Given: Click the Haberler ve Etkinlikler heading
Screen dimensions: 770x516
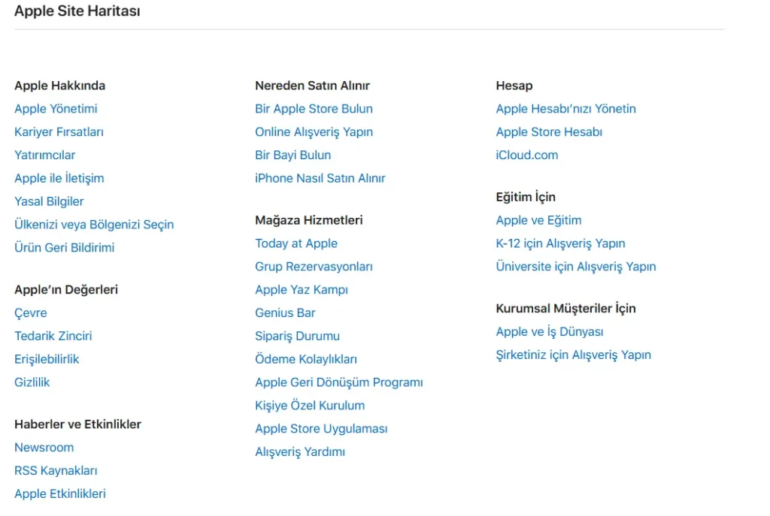Looking at the screenshot, I should [x=77, y=424].
